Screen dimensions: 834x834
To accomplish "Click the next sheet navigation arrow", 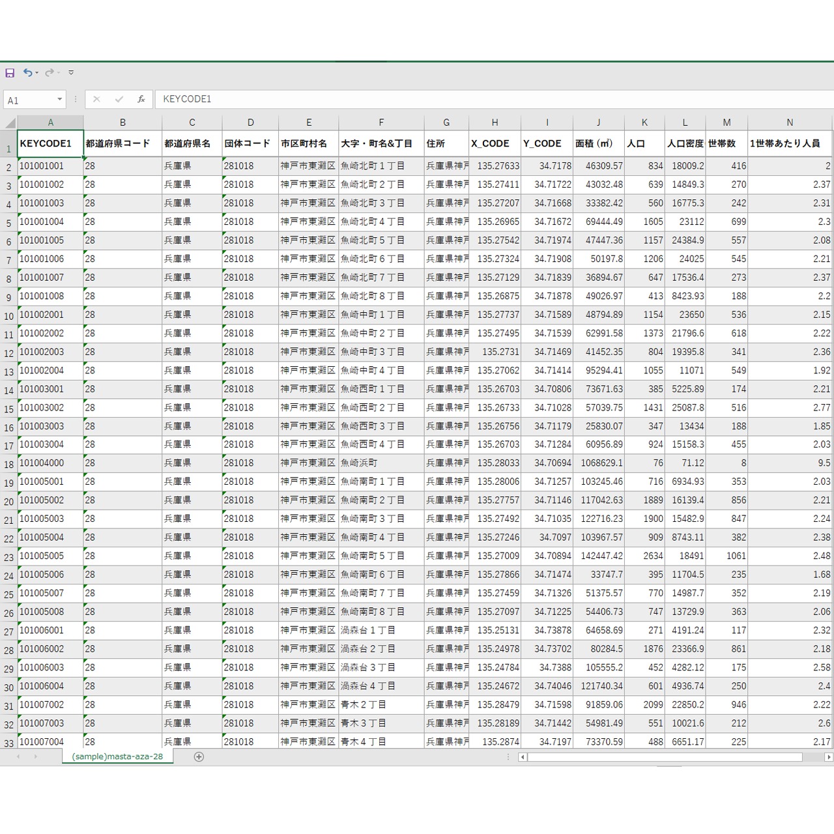I will click(x=35, y=756).
